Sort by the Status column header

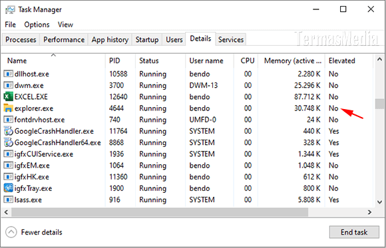[x=160, y=61]
